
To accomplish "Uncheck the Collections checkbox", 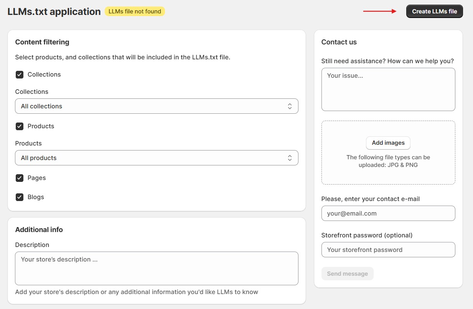I will tap(20, 75).
